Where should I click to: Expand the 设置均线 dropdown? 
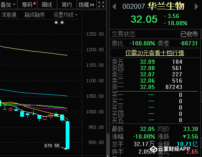[x=66, y=15]
